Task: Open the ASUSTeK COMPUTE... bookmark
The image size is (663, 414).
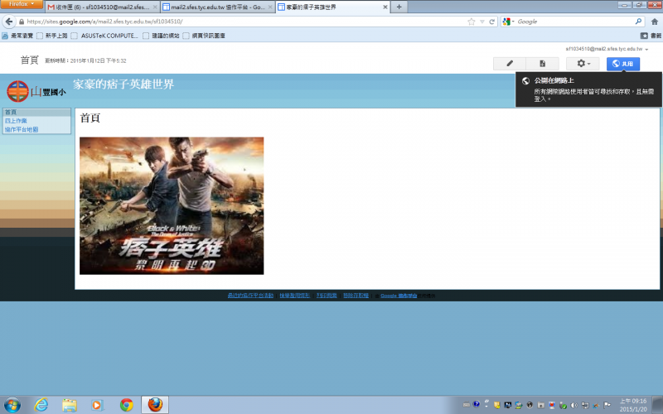Action: click(104, 36)
